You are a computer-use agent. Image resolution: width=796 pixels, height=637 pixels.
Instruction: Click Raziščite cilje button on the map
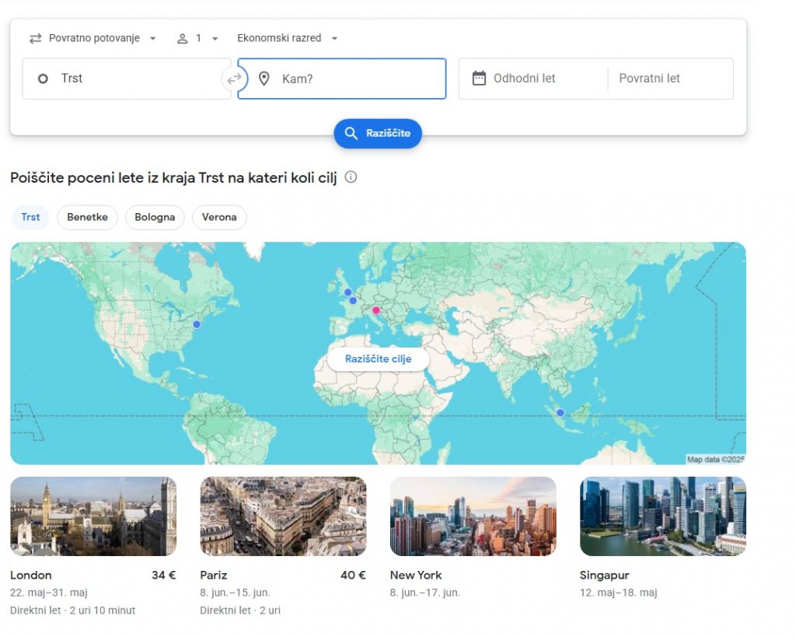pos(378,359)
